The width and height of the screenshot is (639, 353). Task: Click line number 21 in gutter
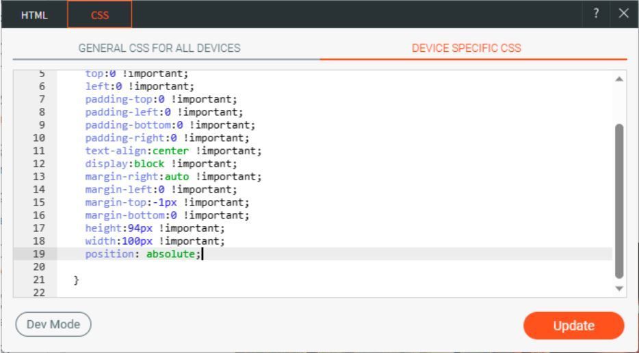[x=38, y=280]
